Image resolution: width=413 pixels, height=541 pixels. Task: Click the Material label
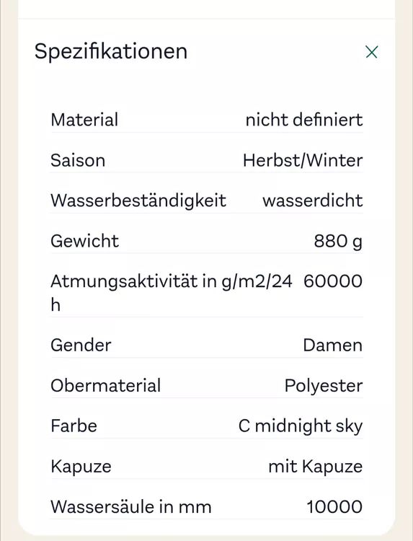(84, 120)
